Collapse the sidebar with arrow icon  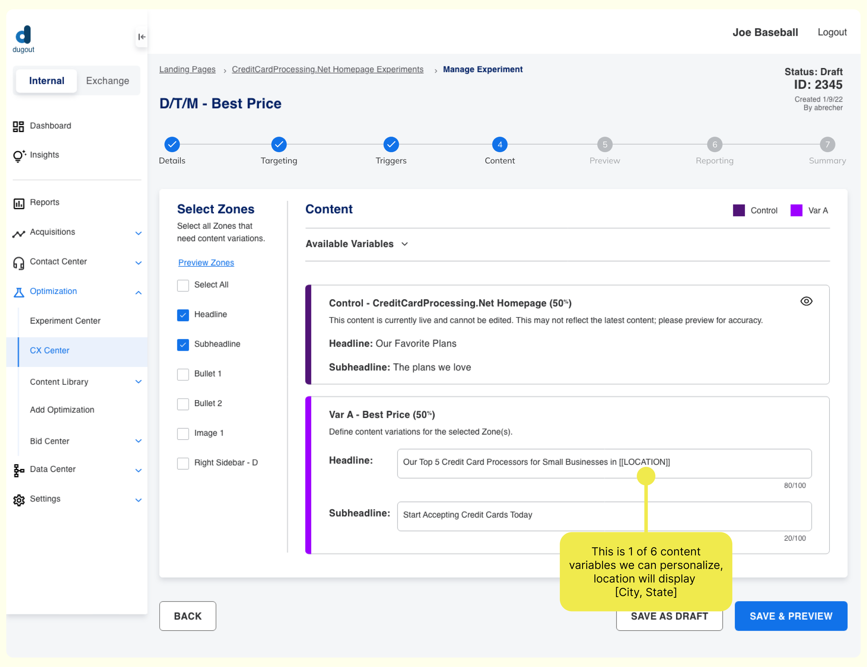click(142, 37)
